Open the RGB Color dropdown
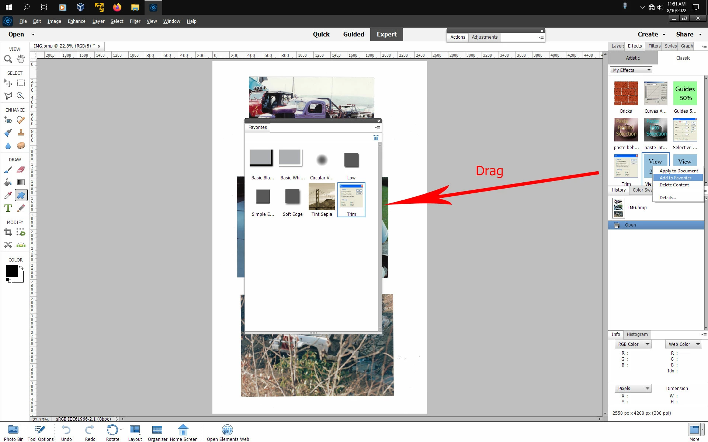This screenshot has height=442, width=708. tap(633, 344)
